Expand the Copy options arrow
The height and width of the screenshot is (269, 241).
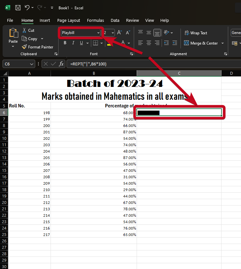tap(42, 39)
